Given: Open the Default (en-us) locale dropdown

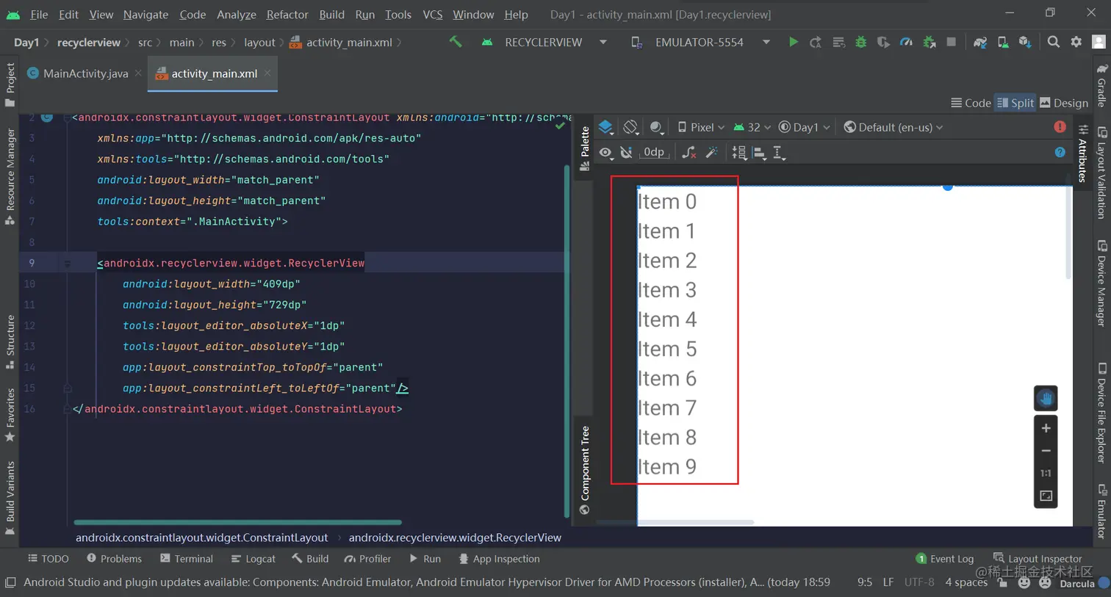Looking at the screenshot, I should pos(894,127).
